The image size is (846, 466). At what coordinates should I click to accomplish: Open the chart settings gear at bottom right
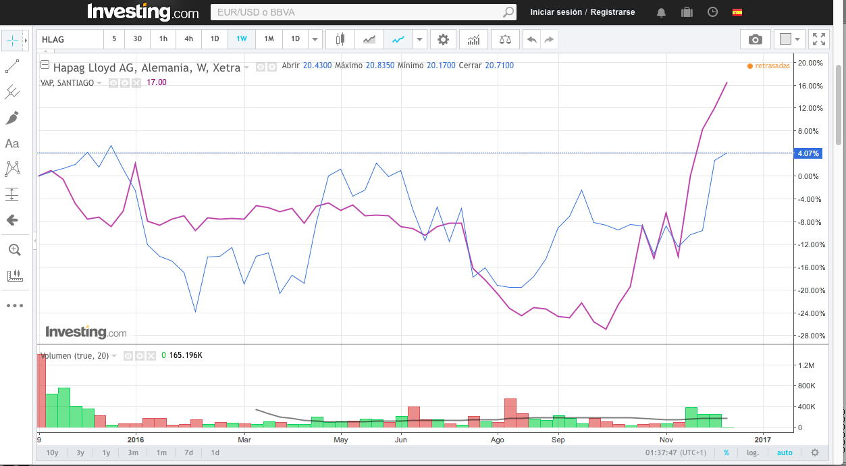[815, 452]
